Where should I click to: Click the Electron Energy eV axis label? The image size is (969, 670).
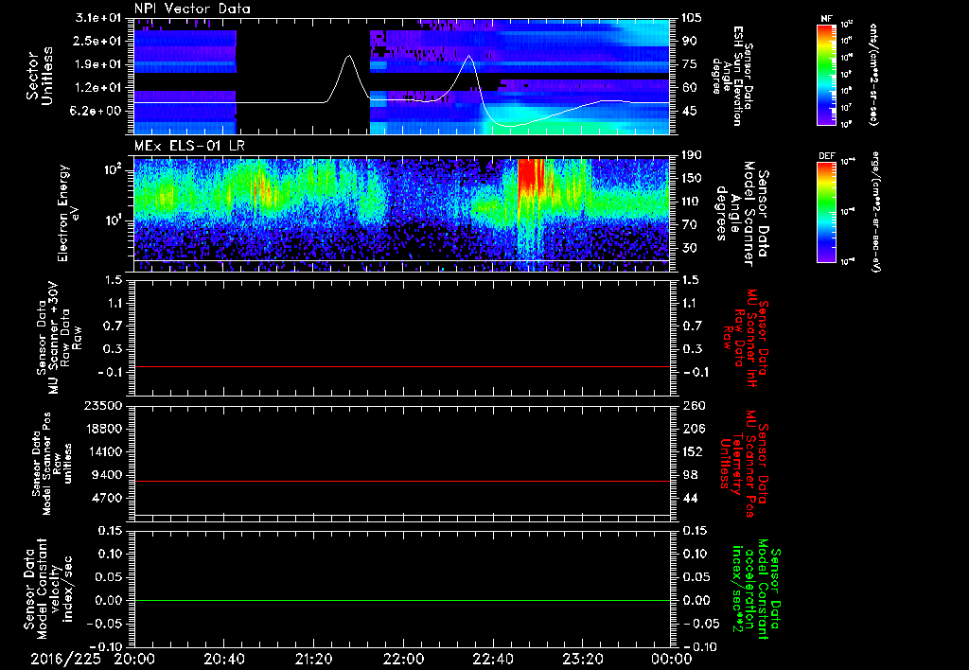[x=68, y=213]
